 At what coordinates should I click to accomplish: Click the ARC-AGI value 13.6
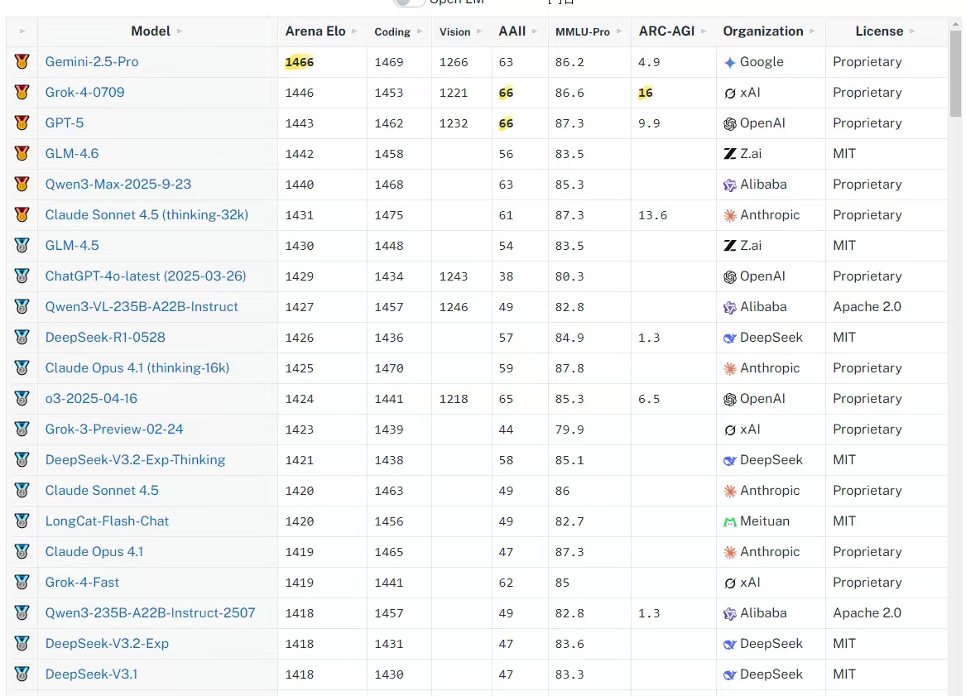click(x=652, y=215)
